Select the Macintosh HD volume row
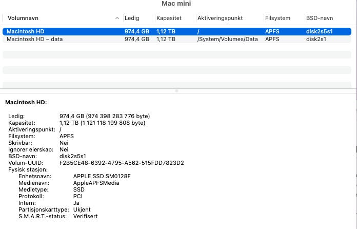Image resolution: width=357 pixels, height=229 pixels. point(176,31)
